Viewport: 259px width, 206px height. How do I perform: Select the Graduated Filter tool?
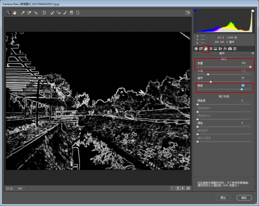71,13
